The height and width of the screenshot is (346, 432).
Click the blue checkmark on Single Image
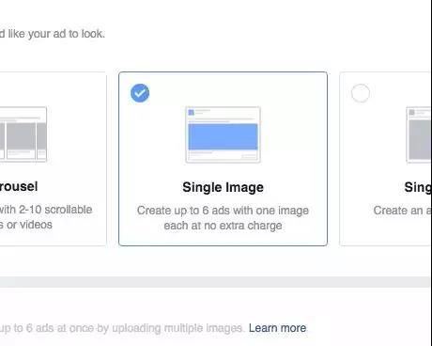[x=140, y=93]
